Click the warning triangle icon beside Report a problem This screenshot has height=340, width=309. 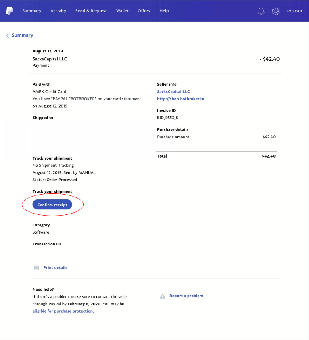click(163, 296)
